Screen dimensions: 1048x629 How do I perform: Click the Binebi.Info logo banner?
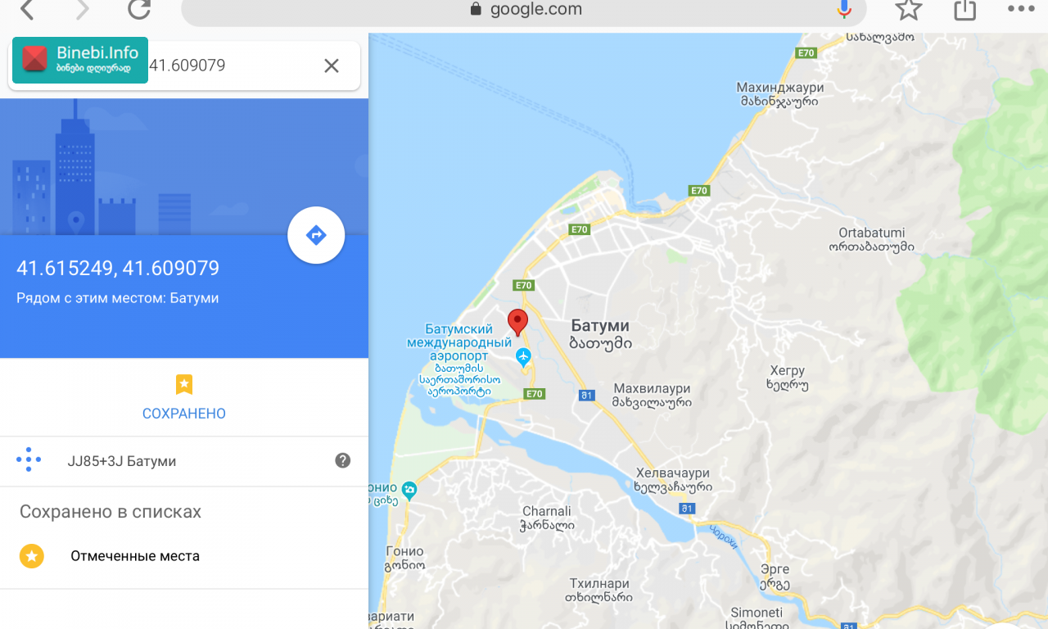pyautogui.click(x=80, y=60)
